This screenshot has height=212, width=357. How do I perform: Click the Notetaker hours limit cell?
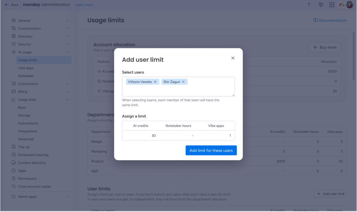point(178,136)
